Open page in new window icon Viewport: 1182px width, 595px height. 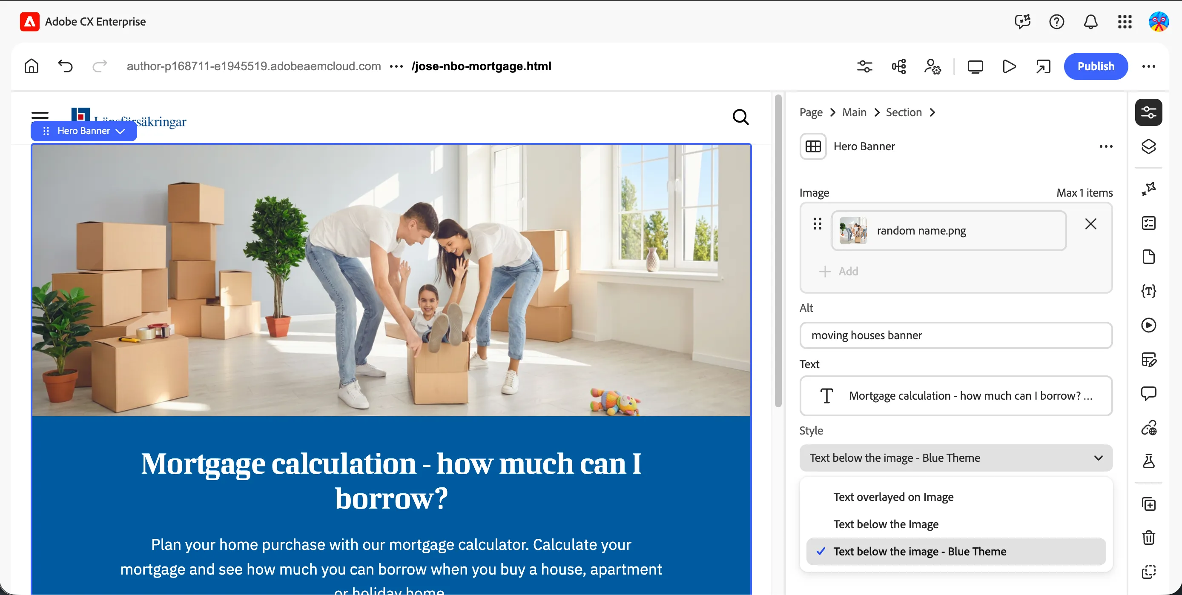[x=1043, y=66]
